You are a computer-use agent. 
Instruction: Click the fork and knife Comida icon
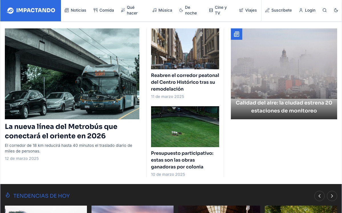(x=95, y=10)
